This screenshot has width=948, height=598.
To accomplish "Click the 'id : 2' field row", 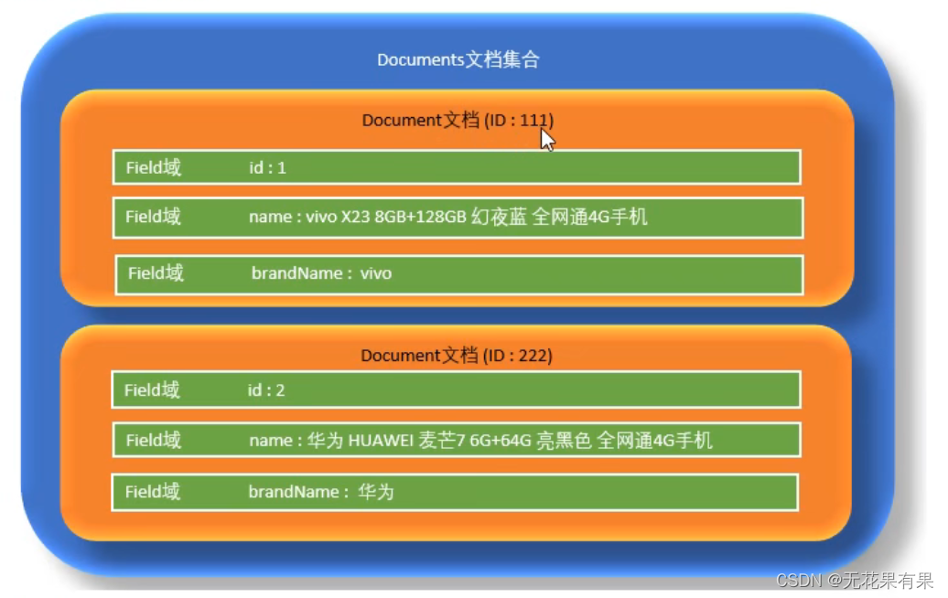I will (457, 390).
